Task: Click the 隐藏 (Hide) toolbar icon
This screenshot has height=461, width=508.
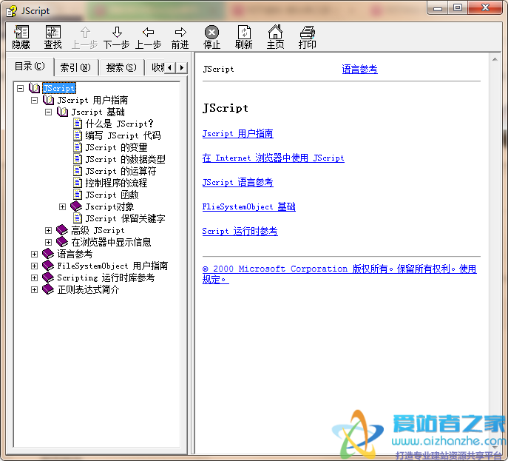Action: coord(21,32)
